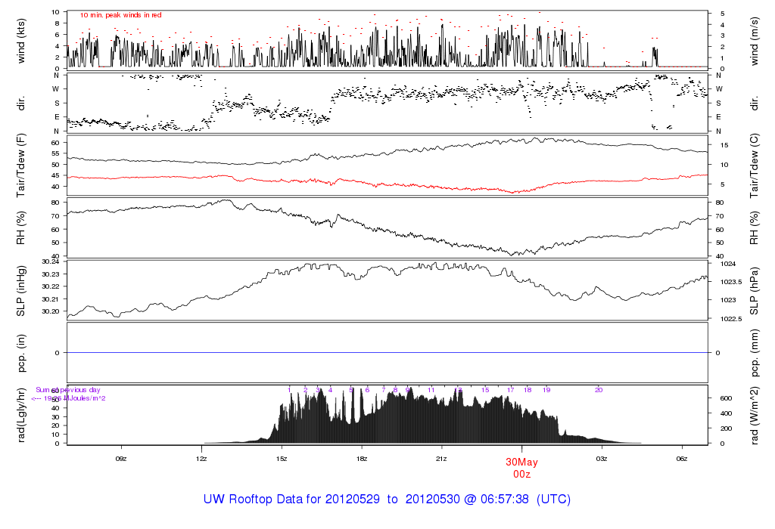Click the '18z' time axis tick label

[361, 459]
